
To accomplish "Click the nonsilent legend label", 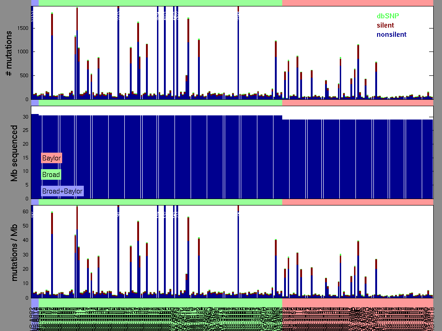I will [391, 34].
